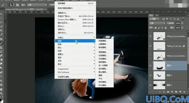Viewport: 189px width, 103px height.
Task: Select the Spot Healing Brush tool
Action: 1,39
